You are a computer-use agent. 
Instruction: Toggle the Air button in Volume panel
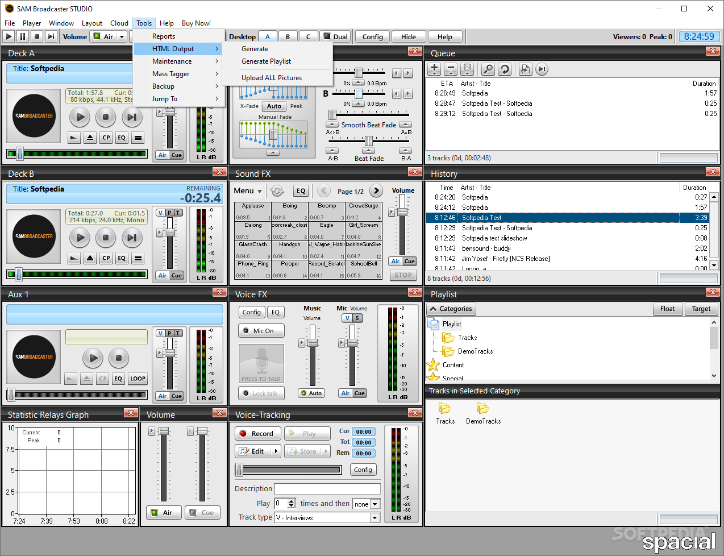click(x=163, y=512)
